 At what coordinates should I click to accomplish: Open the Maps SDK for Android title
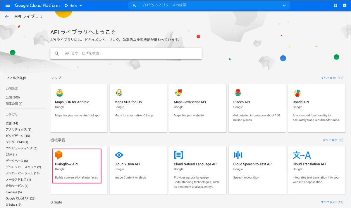(72, 102)
